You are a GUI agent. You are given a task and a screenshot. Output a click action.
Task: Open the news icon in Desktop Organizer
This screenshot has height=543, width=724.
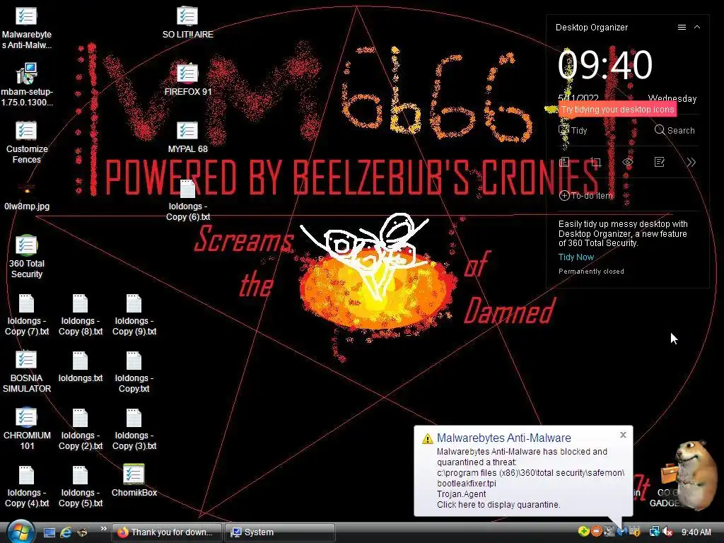564,162
